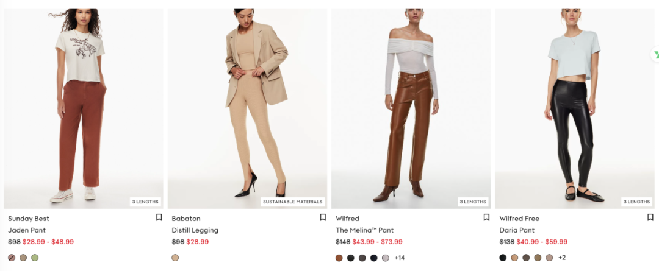Choose the green swatch for Jaden Pant
This screenshot has height=271, width=659.
pos(35,258)
